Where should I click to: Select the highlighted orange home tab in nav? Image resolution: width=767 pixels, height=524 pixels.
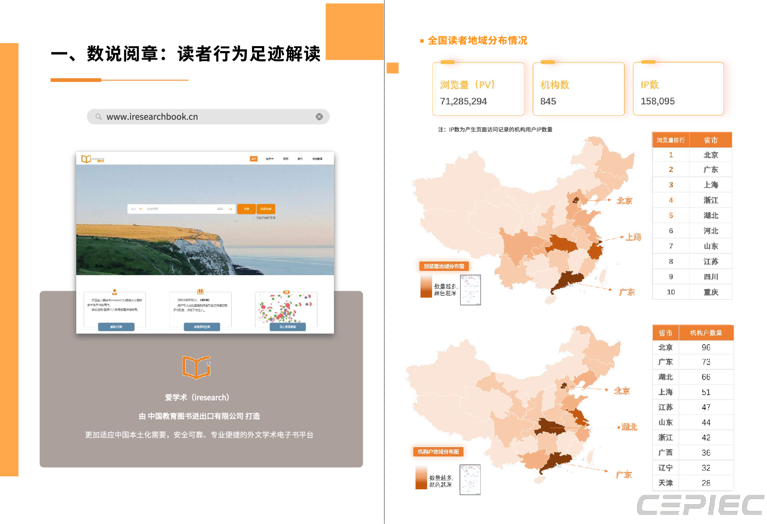254,159
